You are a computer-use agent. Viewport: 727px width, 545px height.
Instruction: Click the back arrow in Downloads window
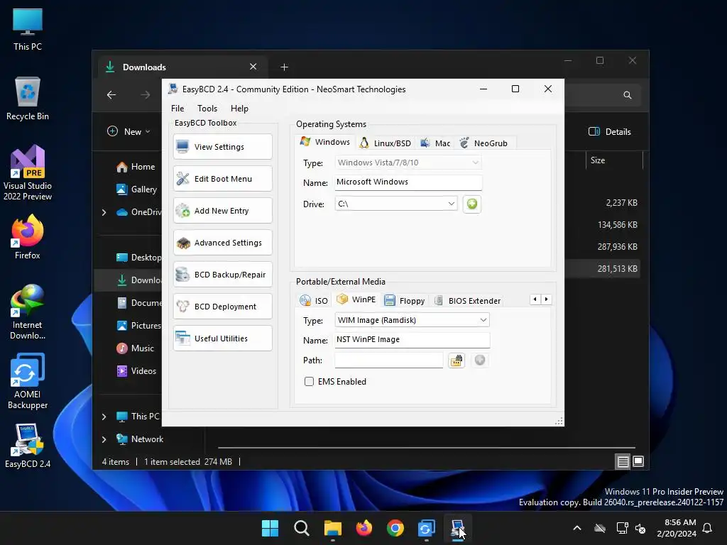click(111, 95)
